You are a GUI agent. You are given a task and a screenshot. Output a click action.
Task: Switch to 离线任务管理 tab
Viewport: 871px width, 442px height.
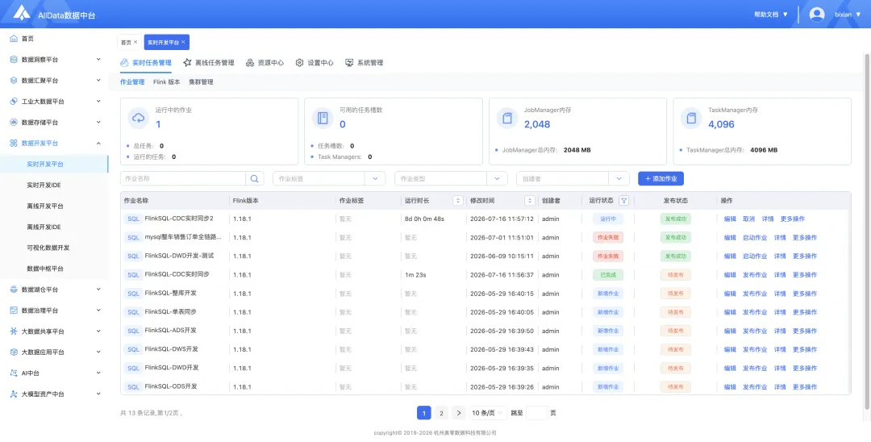pyautogui.click(x=209, y=63)
